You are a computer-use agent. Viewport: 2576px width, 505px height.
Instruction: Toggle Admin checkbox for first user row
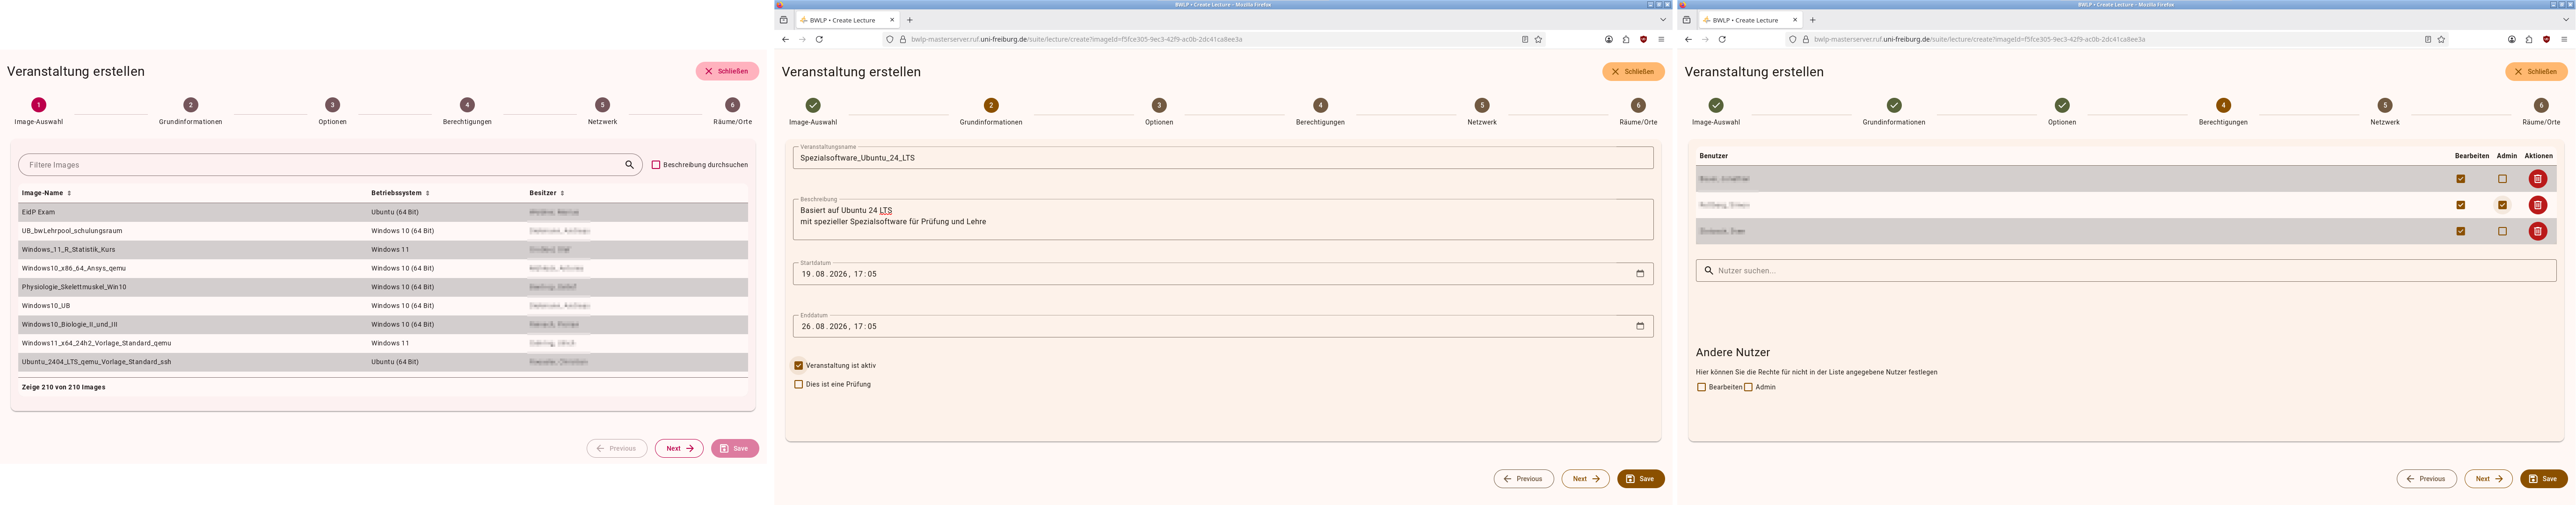[x=2503, y=179]
